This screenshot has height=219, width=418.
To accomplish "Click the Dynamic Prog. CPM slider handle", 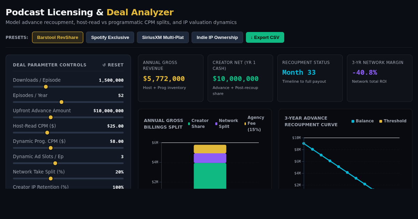I will pyautogui.click(x=51, y=148).
